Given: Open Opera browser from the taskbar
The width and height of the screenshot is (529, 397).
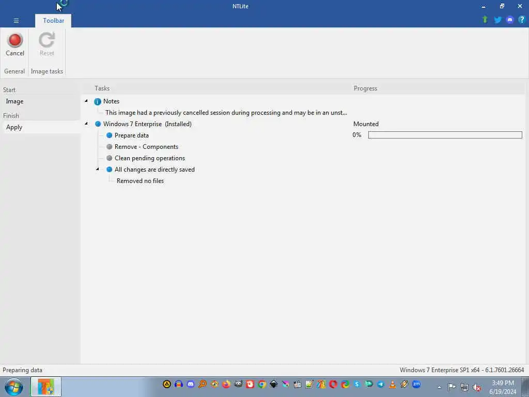Looking at the screenshot, I should click(333, 384).
